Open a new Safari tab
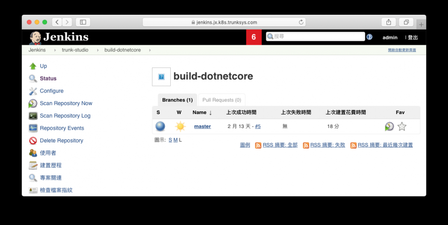The height and width of the screenshot is (225, 448). click(421, 25)
